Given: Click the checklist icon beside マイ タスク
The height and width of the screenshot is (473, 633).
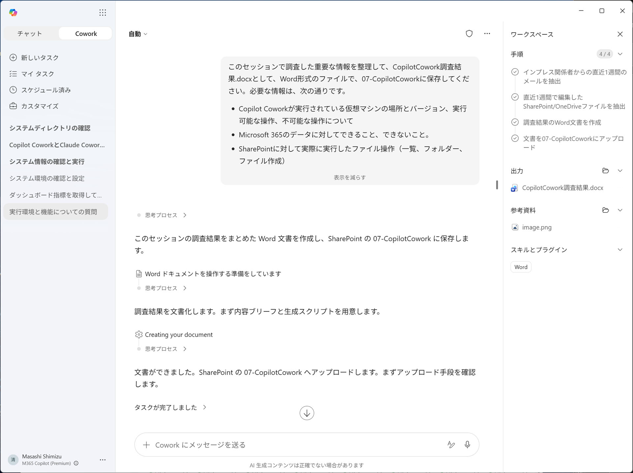Looking at the screenshot, I should coord(13,74).
